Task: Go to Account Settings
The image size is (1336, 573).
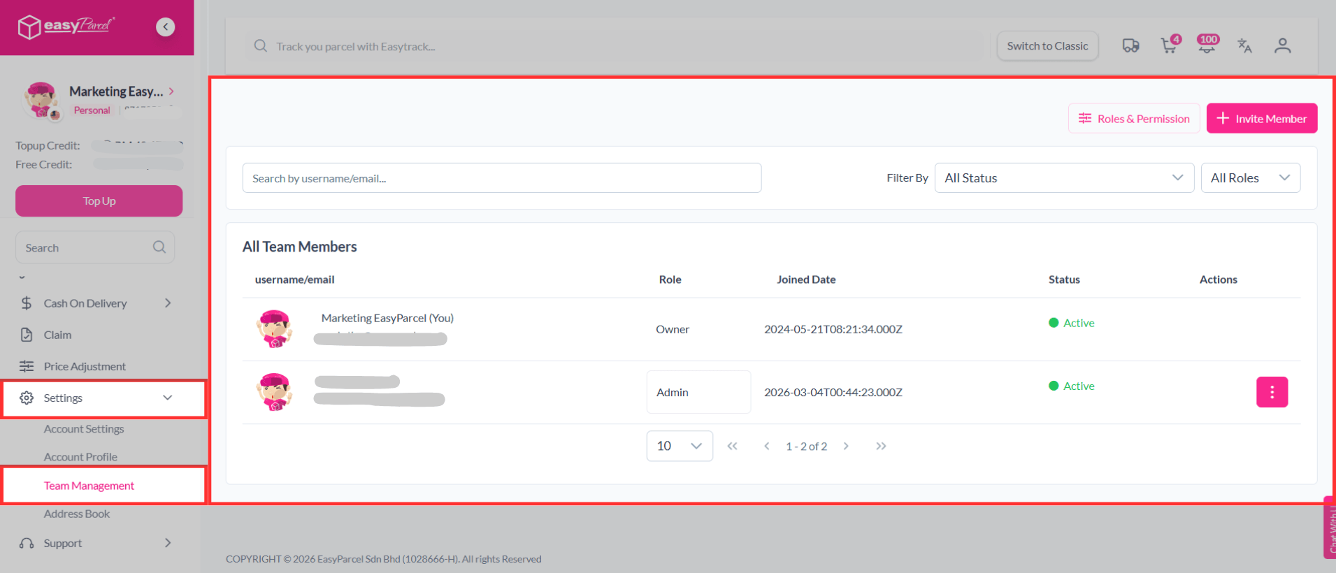Action: [84, 429]
